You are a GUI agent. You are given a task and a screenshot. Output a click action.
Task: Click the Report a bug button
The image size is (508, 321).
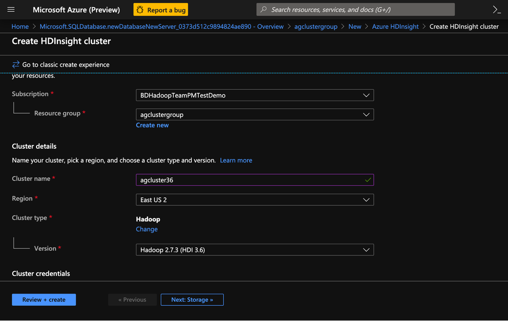coord(161,10)
